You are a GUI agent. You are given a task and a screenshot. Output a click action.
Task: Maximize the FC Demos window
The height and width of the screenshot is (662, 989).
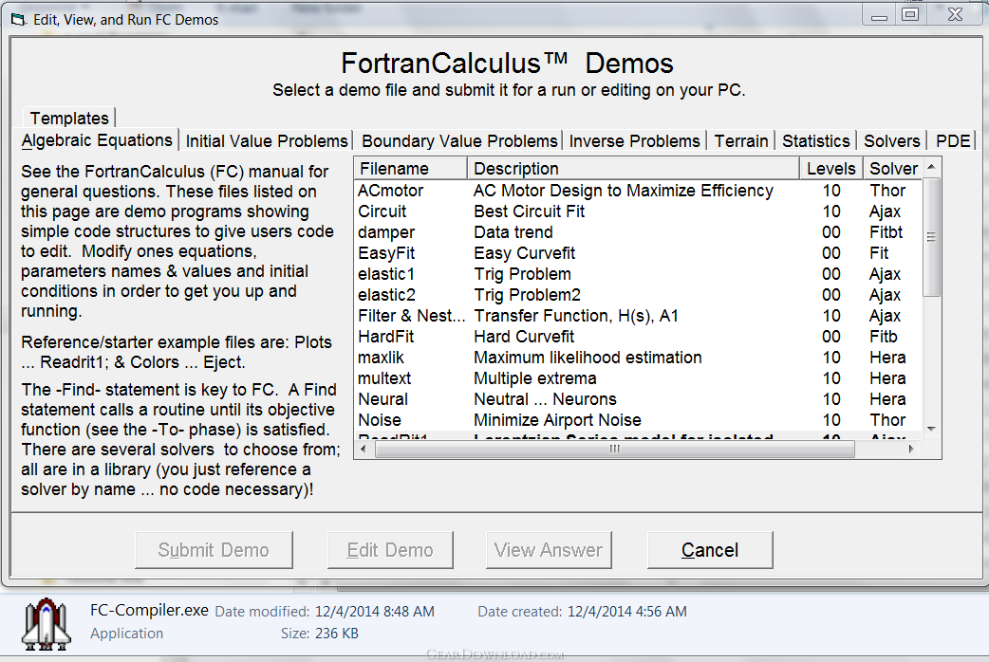pos(910,14)
